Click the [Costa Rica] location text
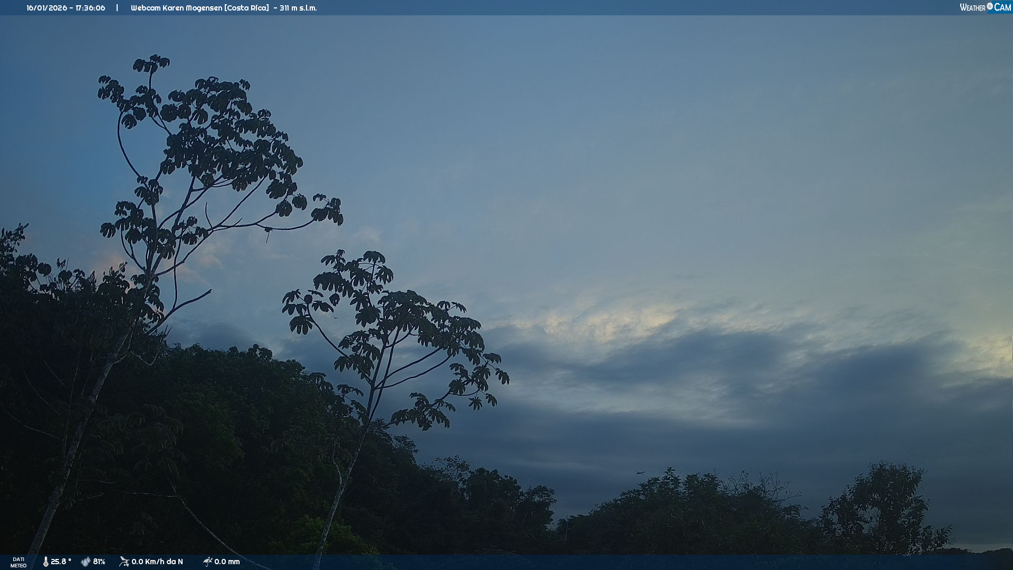Image resolution: width=1013 pixels, height=570 pixels. tap(246, 8)
